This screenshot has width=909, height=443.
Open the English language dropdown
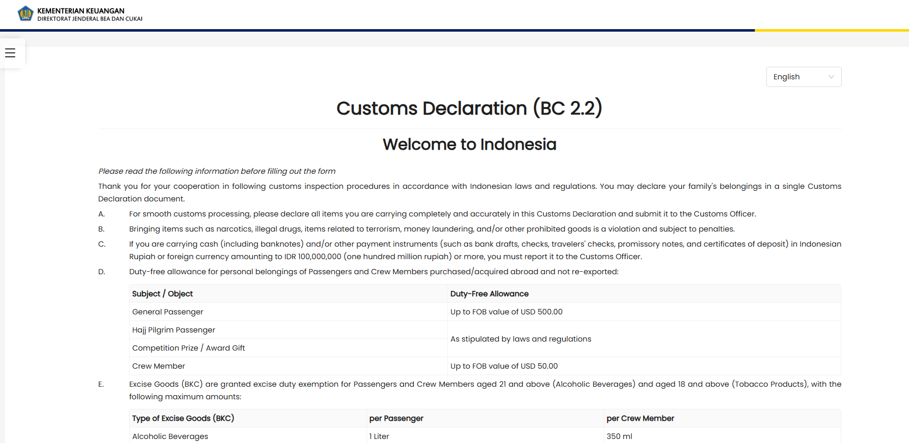point(804,77)
